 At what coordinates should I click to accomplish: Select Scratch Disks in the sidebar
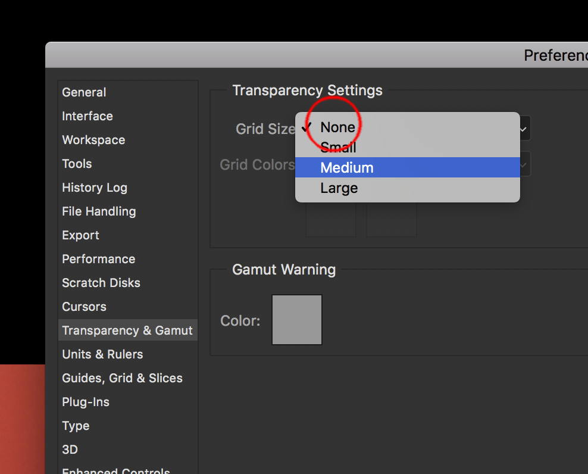pyautogui.click(x=101, y=283)
